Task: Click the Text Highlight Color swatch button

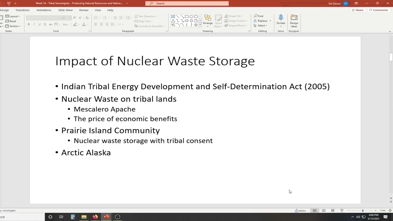Action: pyautogui.click(x=75, y=24)
